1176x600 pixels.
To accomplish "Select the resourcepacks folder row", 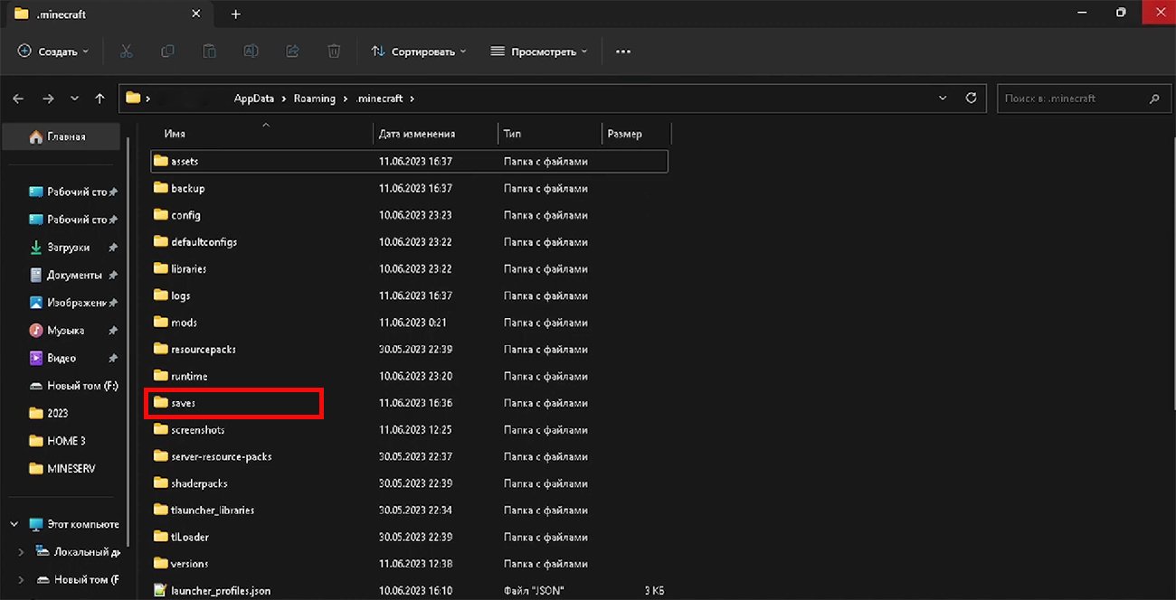I will [409, 349].
